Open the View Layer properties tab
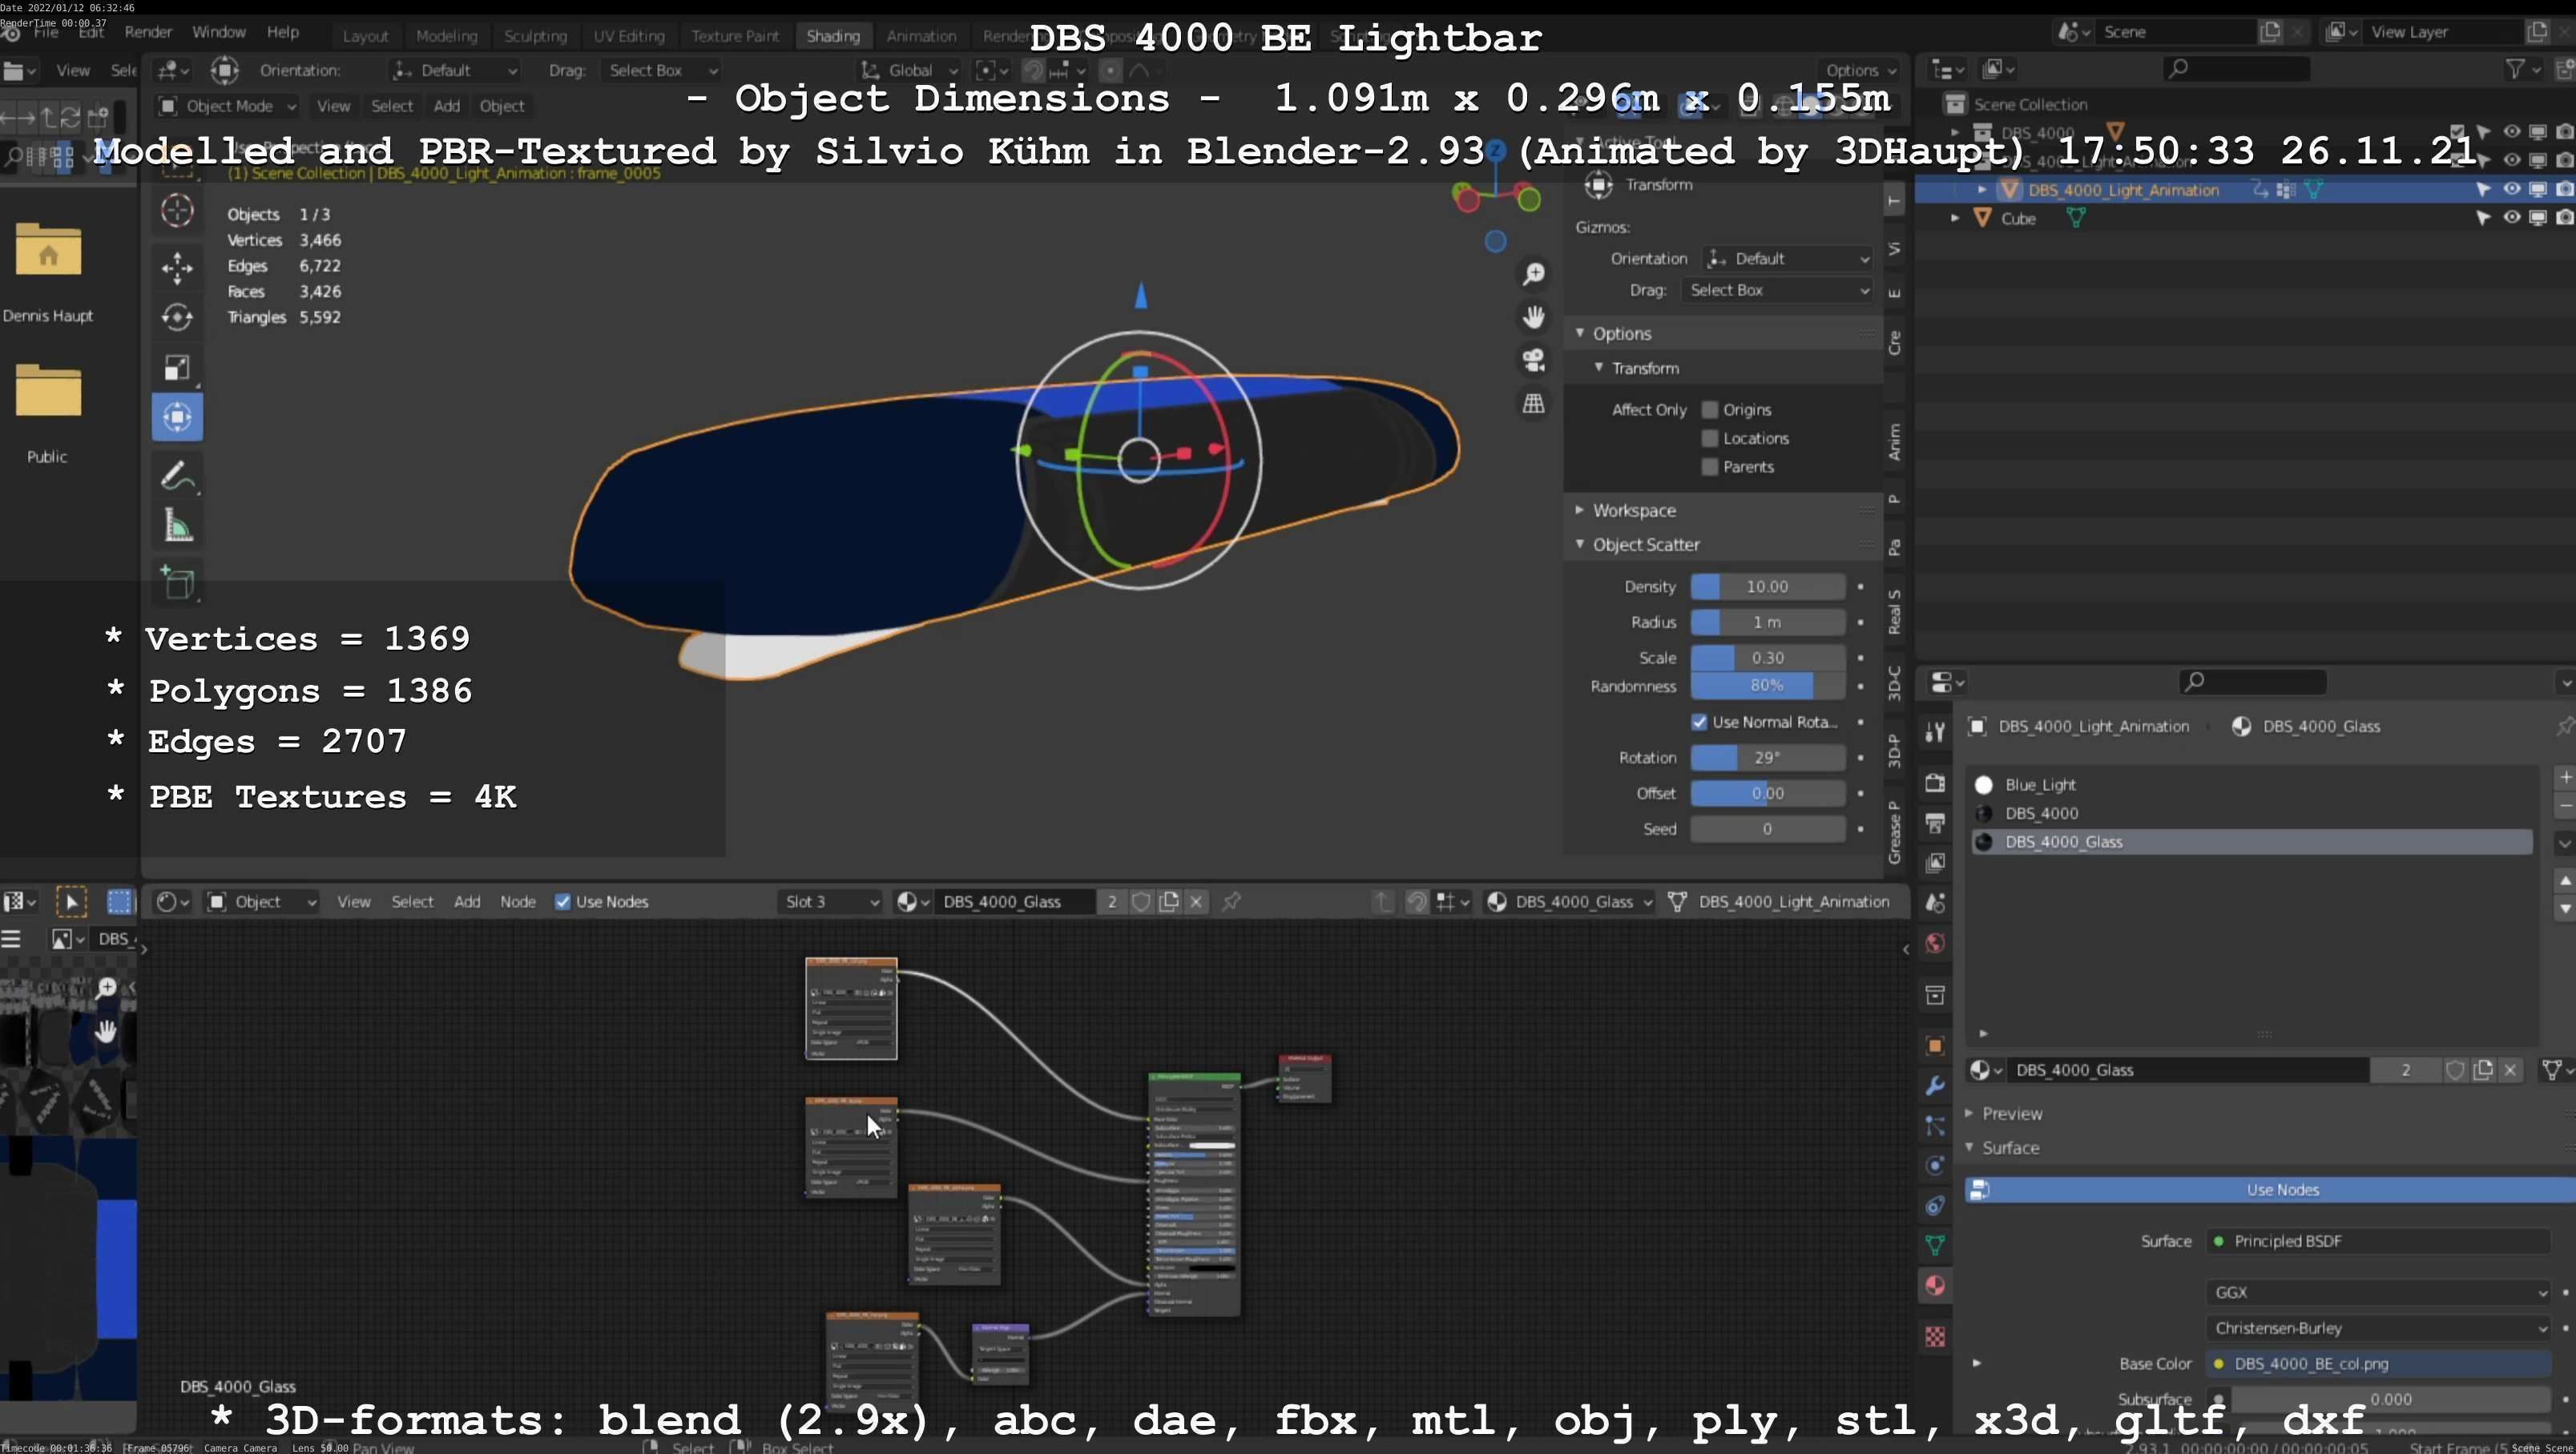This screenshot has width=2576, height=1454. 1935,862
